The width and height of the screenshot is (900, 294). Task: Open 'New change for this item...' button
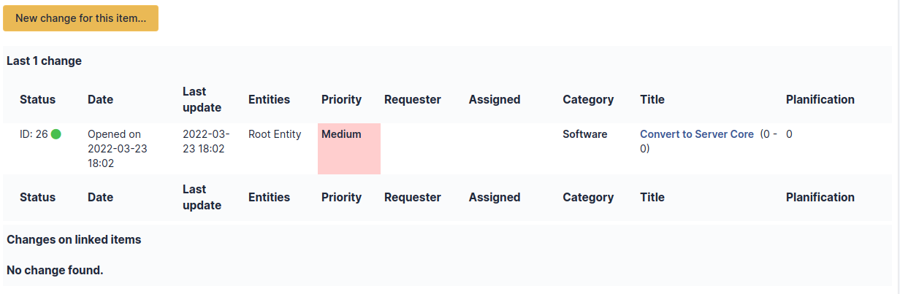coord(80,18)
